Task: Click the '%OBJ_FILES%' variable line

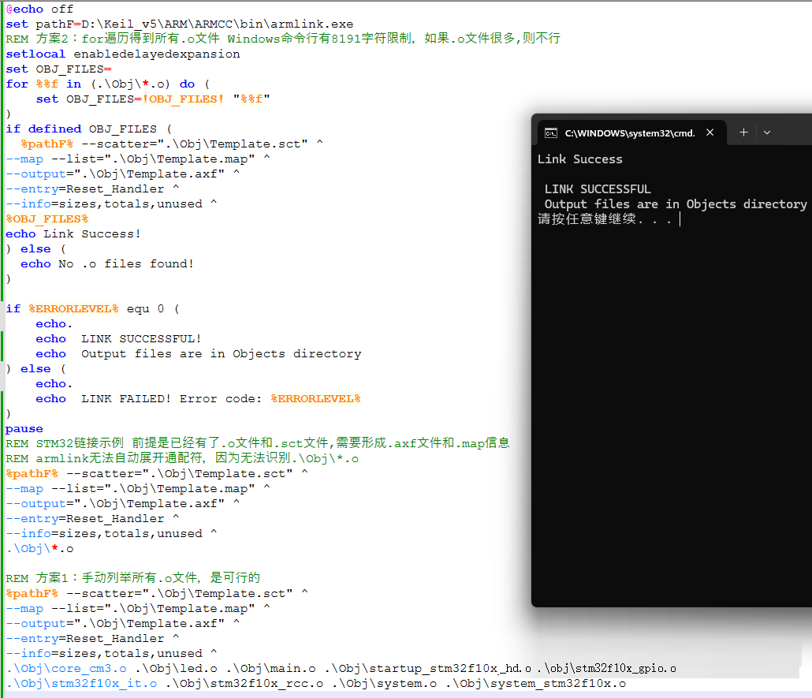Action: [x=47, y=218]
